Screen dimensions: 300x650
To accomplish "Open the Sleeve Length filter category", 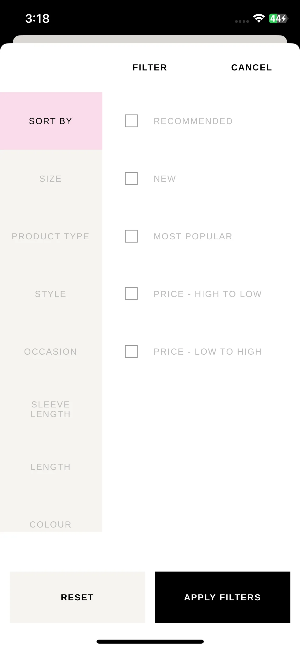I will [51, 409].
